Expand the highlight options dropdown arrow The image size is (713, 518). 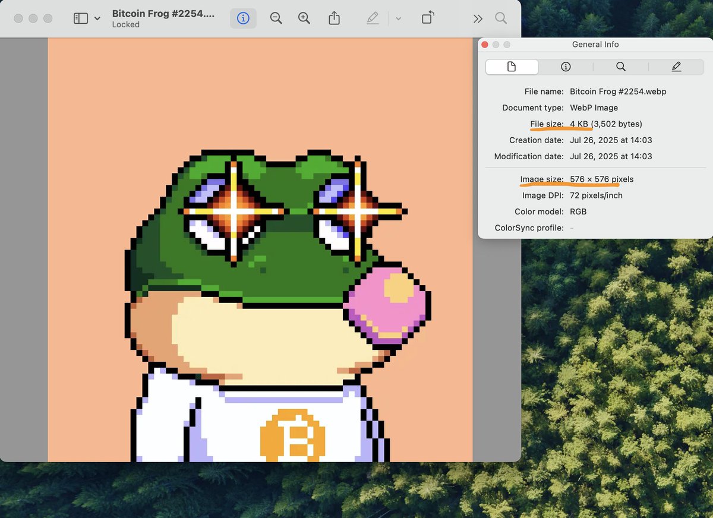pyautogui.click(x=398, y=18)
